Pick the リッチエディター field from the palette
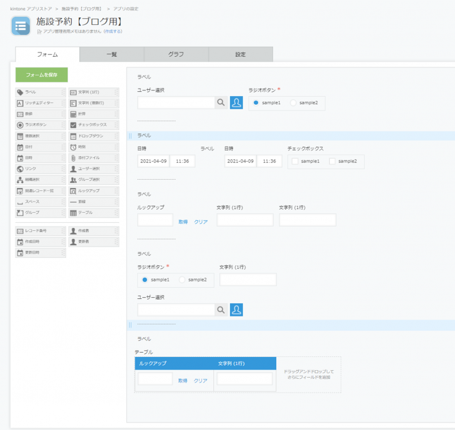 [41, 103]
